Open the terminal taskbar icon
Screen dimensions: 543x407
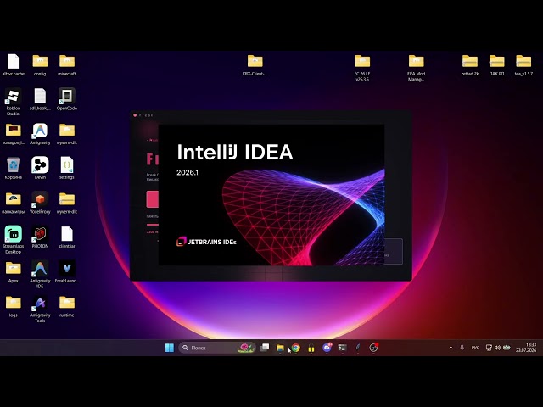click(x=342, y=348)
